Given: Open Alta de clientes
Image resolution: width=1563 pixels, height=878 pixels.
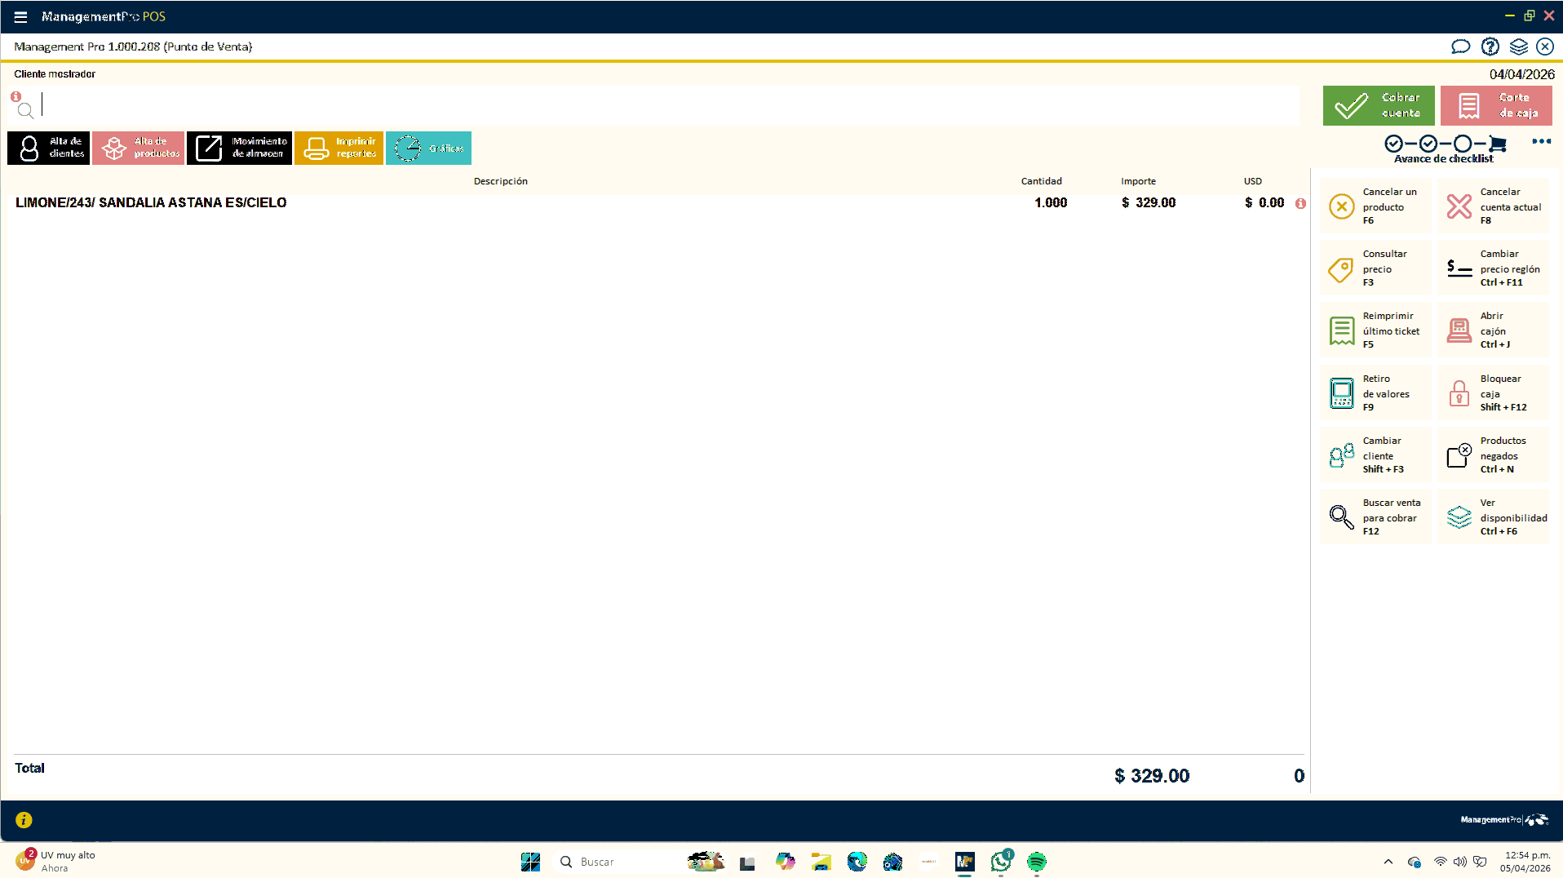Looking at the screenshot, I should coord(49,148).
